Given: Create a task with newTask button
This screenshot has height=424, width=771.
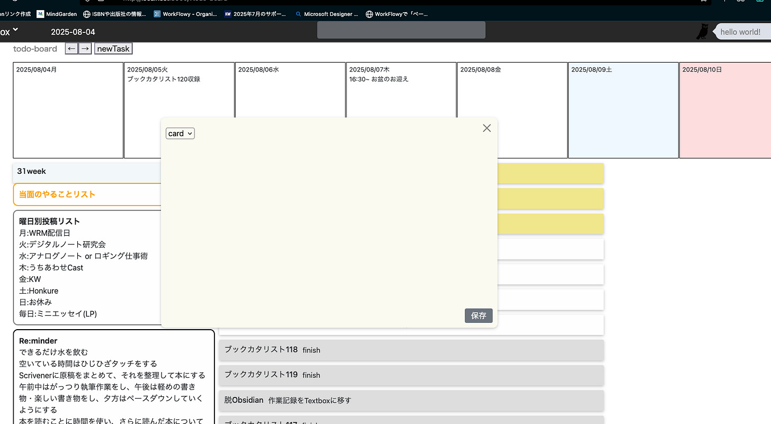Looking at the screenshot, I should [113, 48].
